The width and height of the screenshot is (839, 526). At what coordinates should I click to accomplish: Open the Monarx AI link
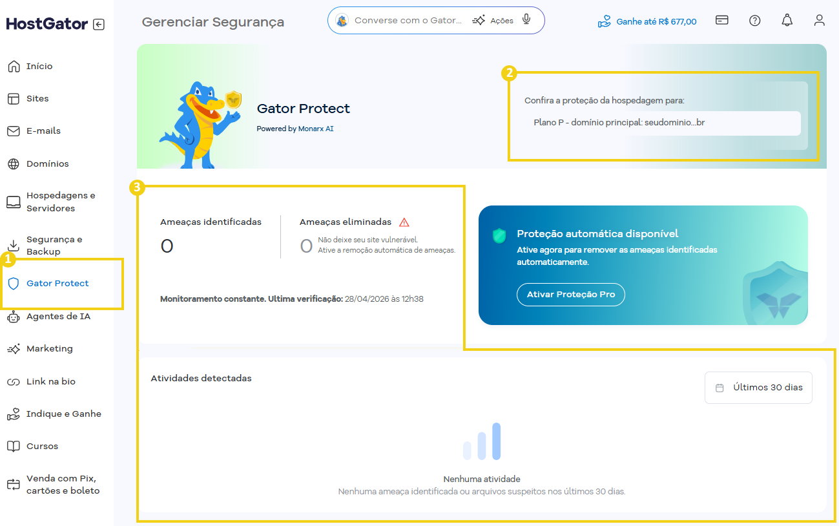(x=316, y=129)
